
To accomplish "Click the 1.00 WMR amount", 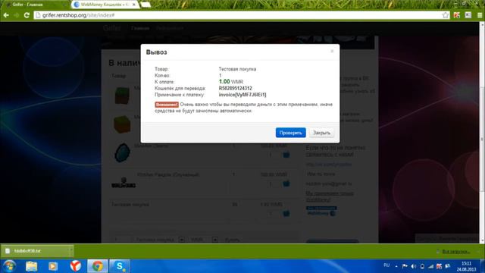I will click(230, 82).
